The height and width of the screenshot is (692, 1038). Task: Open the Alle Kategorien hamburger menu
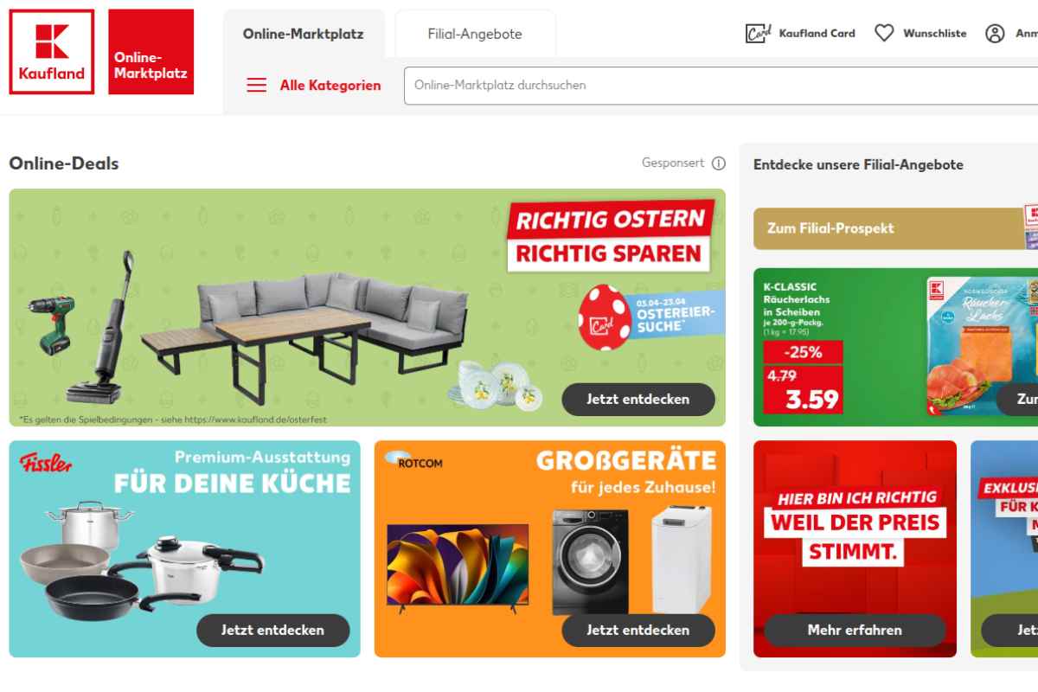click(x=257, y=85)
